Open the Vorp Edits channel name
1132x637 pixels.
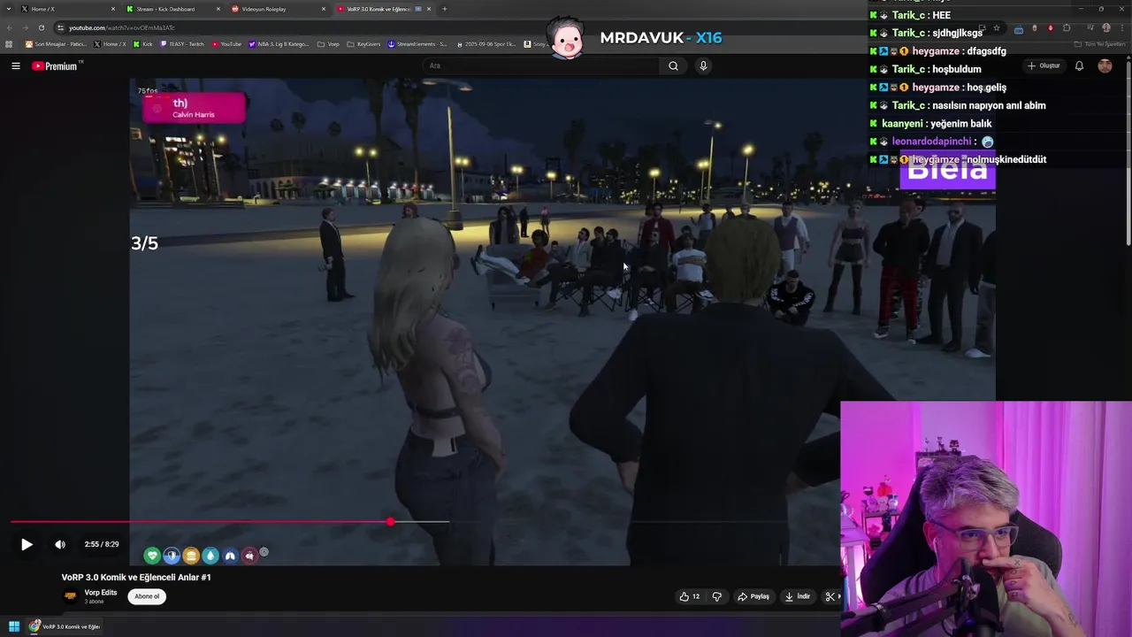(x=101, y=593)
